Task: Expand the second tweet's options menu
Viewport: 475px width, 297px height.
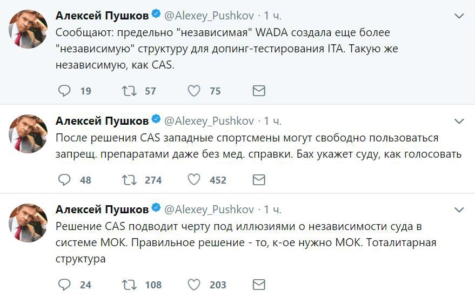Action: click(459, 121)
